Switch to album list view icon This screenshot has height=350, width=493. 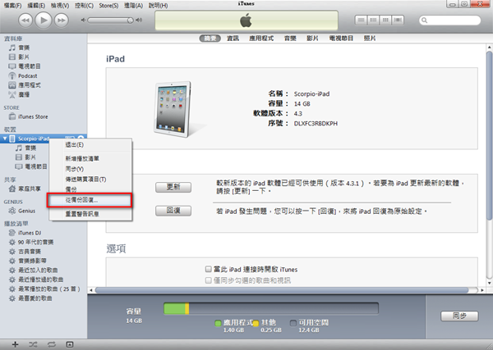[x=373, y=20]
